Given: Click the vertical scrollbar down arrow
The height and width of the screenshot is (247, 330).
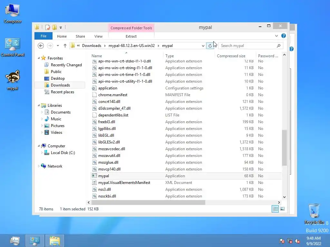Looking at the screenshot, I should tap(284, 197).
